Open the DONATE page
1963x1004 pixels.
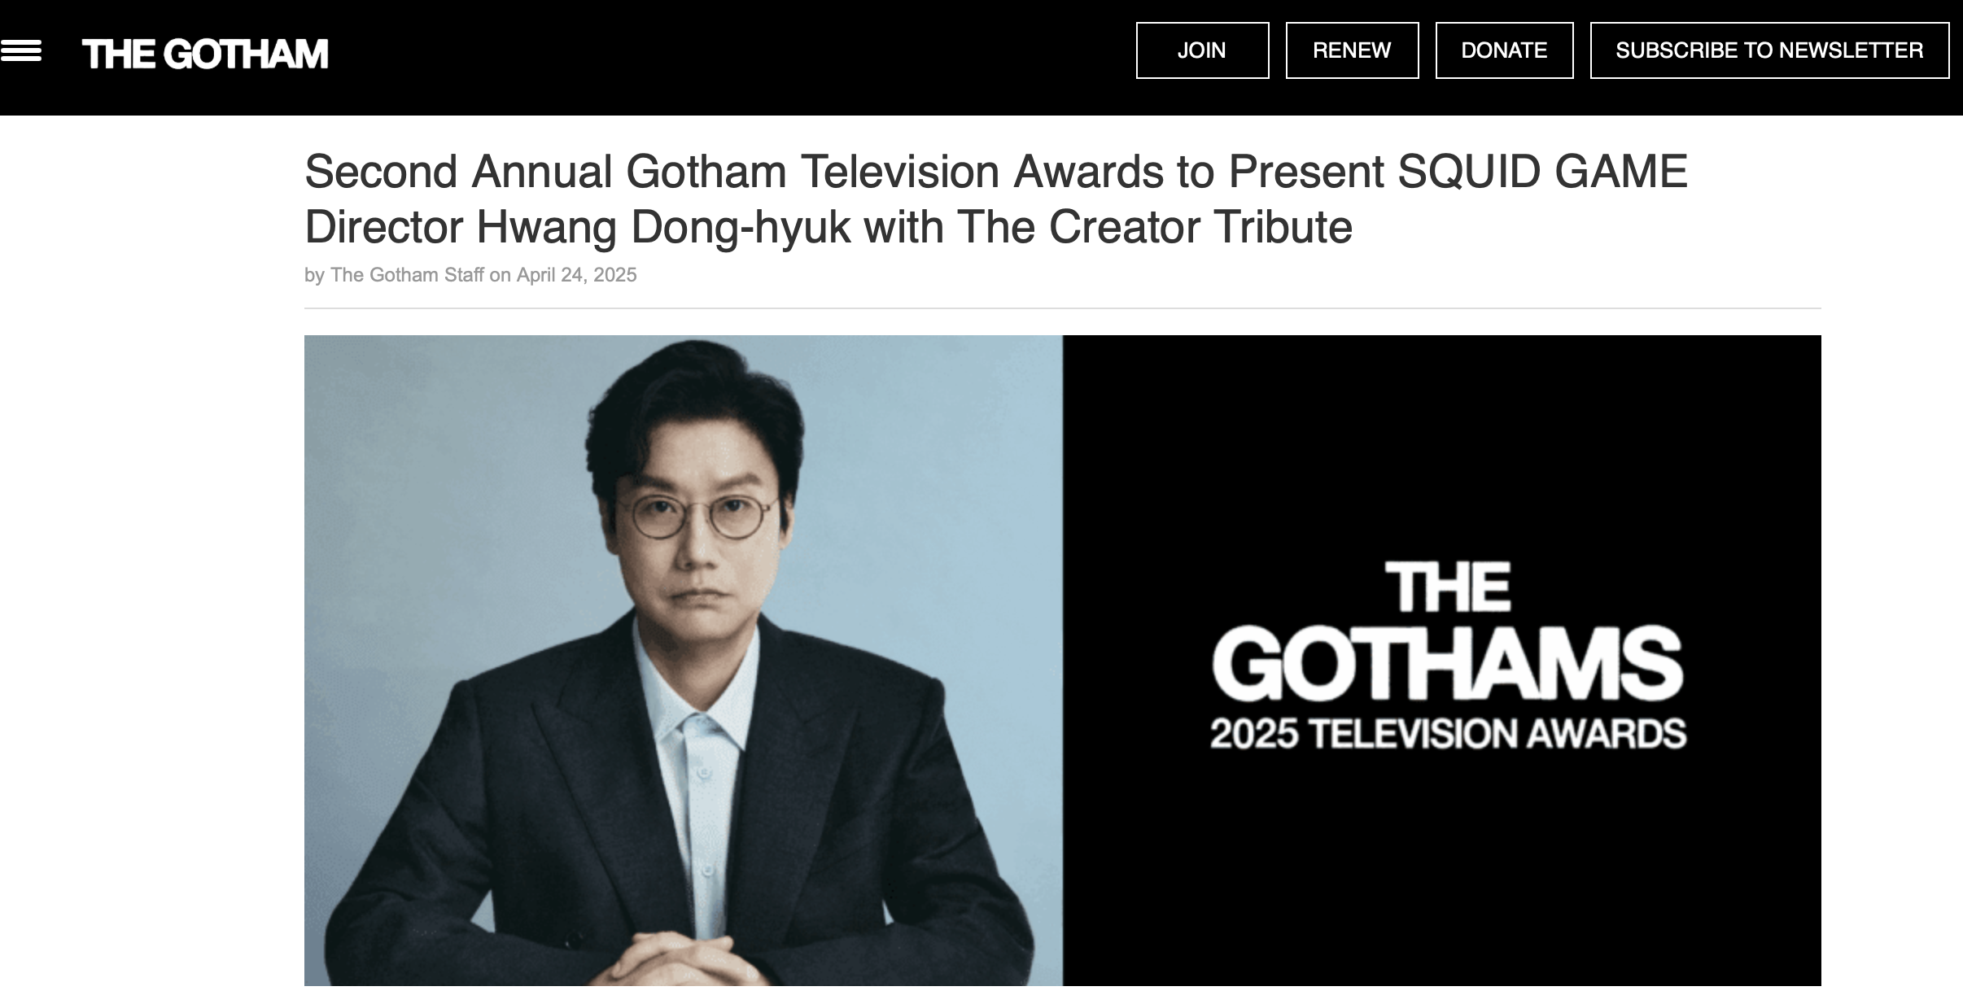click(1504, 50)
